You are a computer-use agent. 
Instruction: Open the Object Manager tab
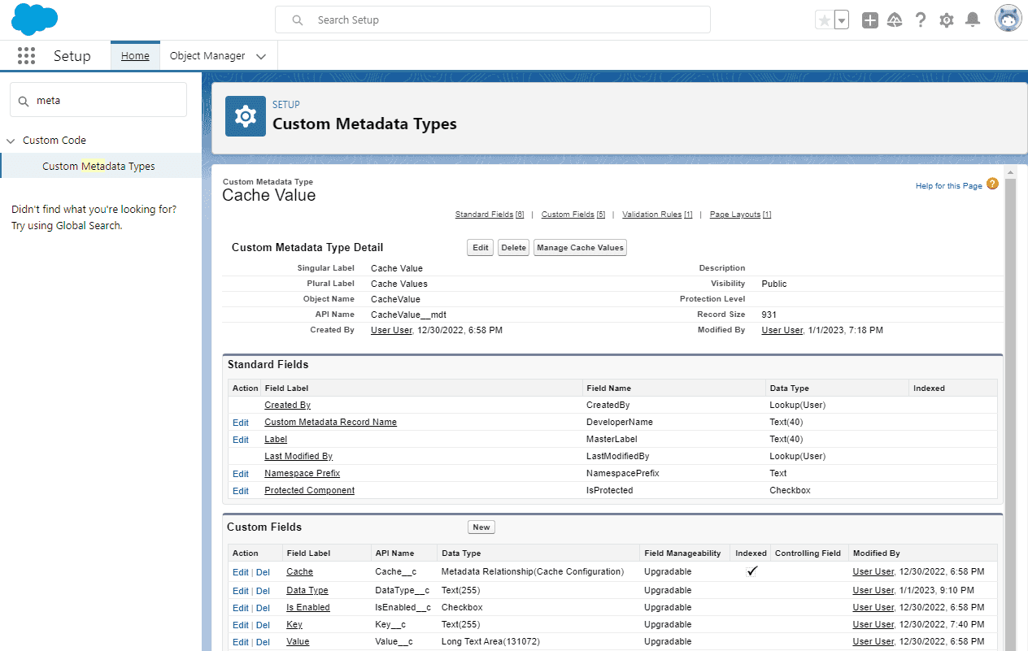[207, 56]
